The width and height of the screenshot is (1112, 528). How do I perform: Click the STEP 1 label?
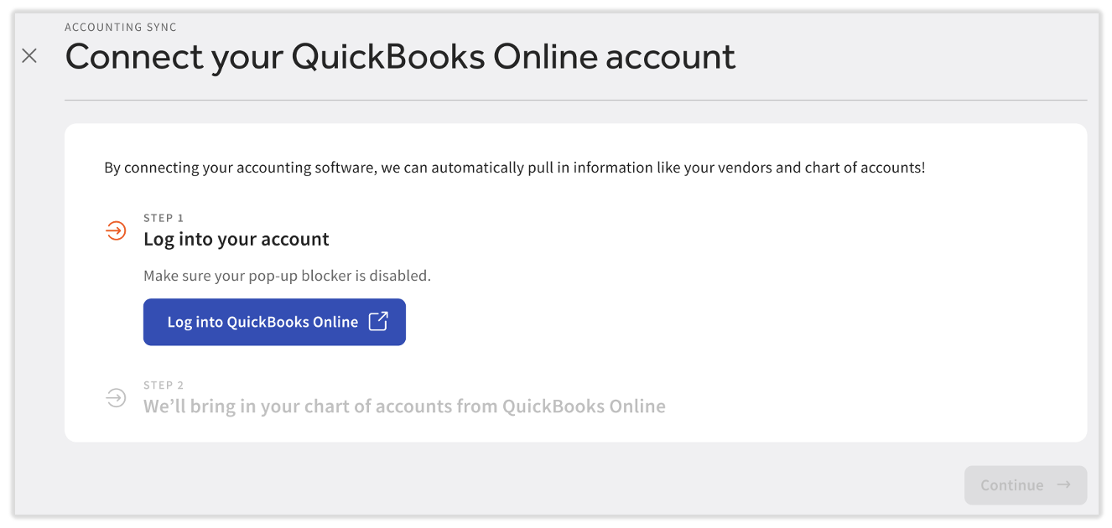click(x=164, y=218)
